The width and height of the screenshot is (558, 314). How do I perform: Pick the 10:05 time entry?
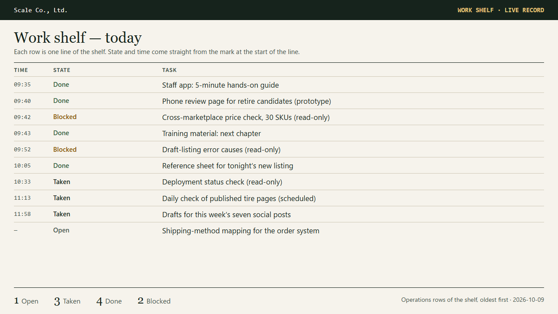click(22, 165)
